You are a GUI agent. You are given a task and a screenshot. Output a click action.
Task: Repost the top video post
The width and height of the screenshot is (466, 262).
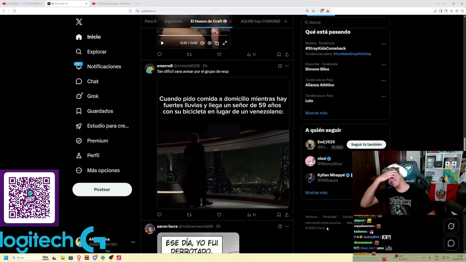189,54
